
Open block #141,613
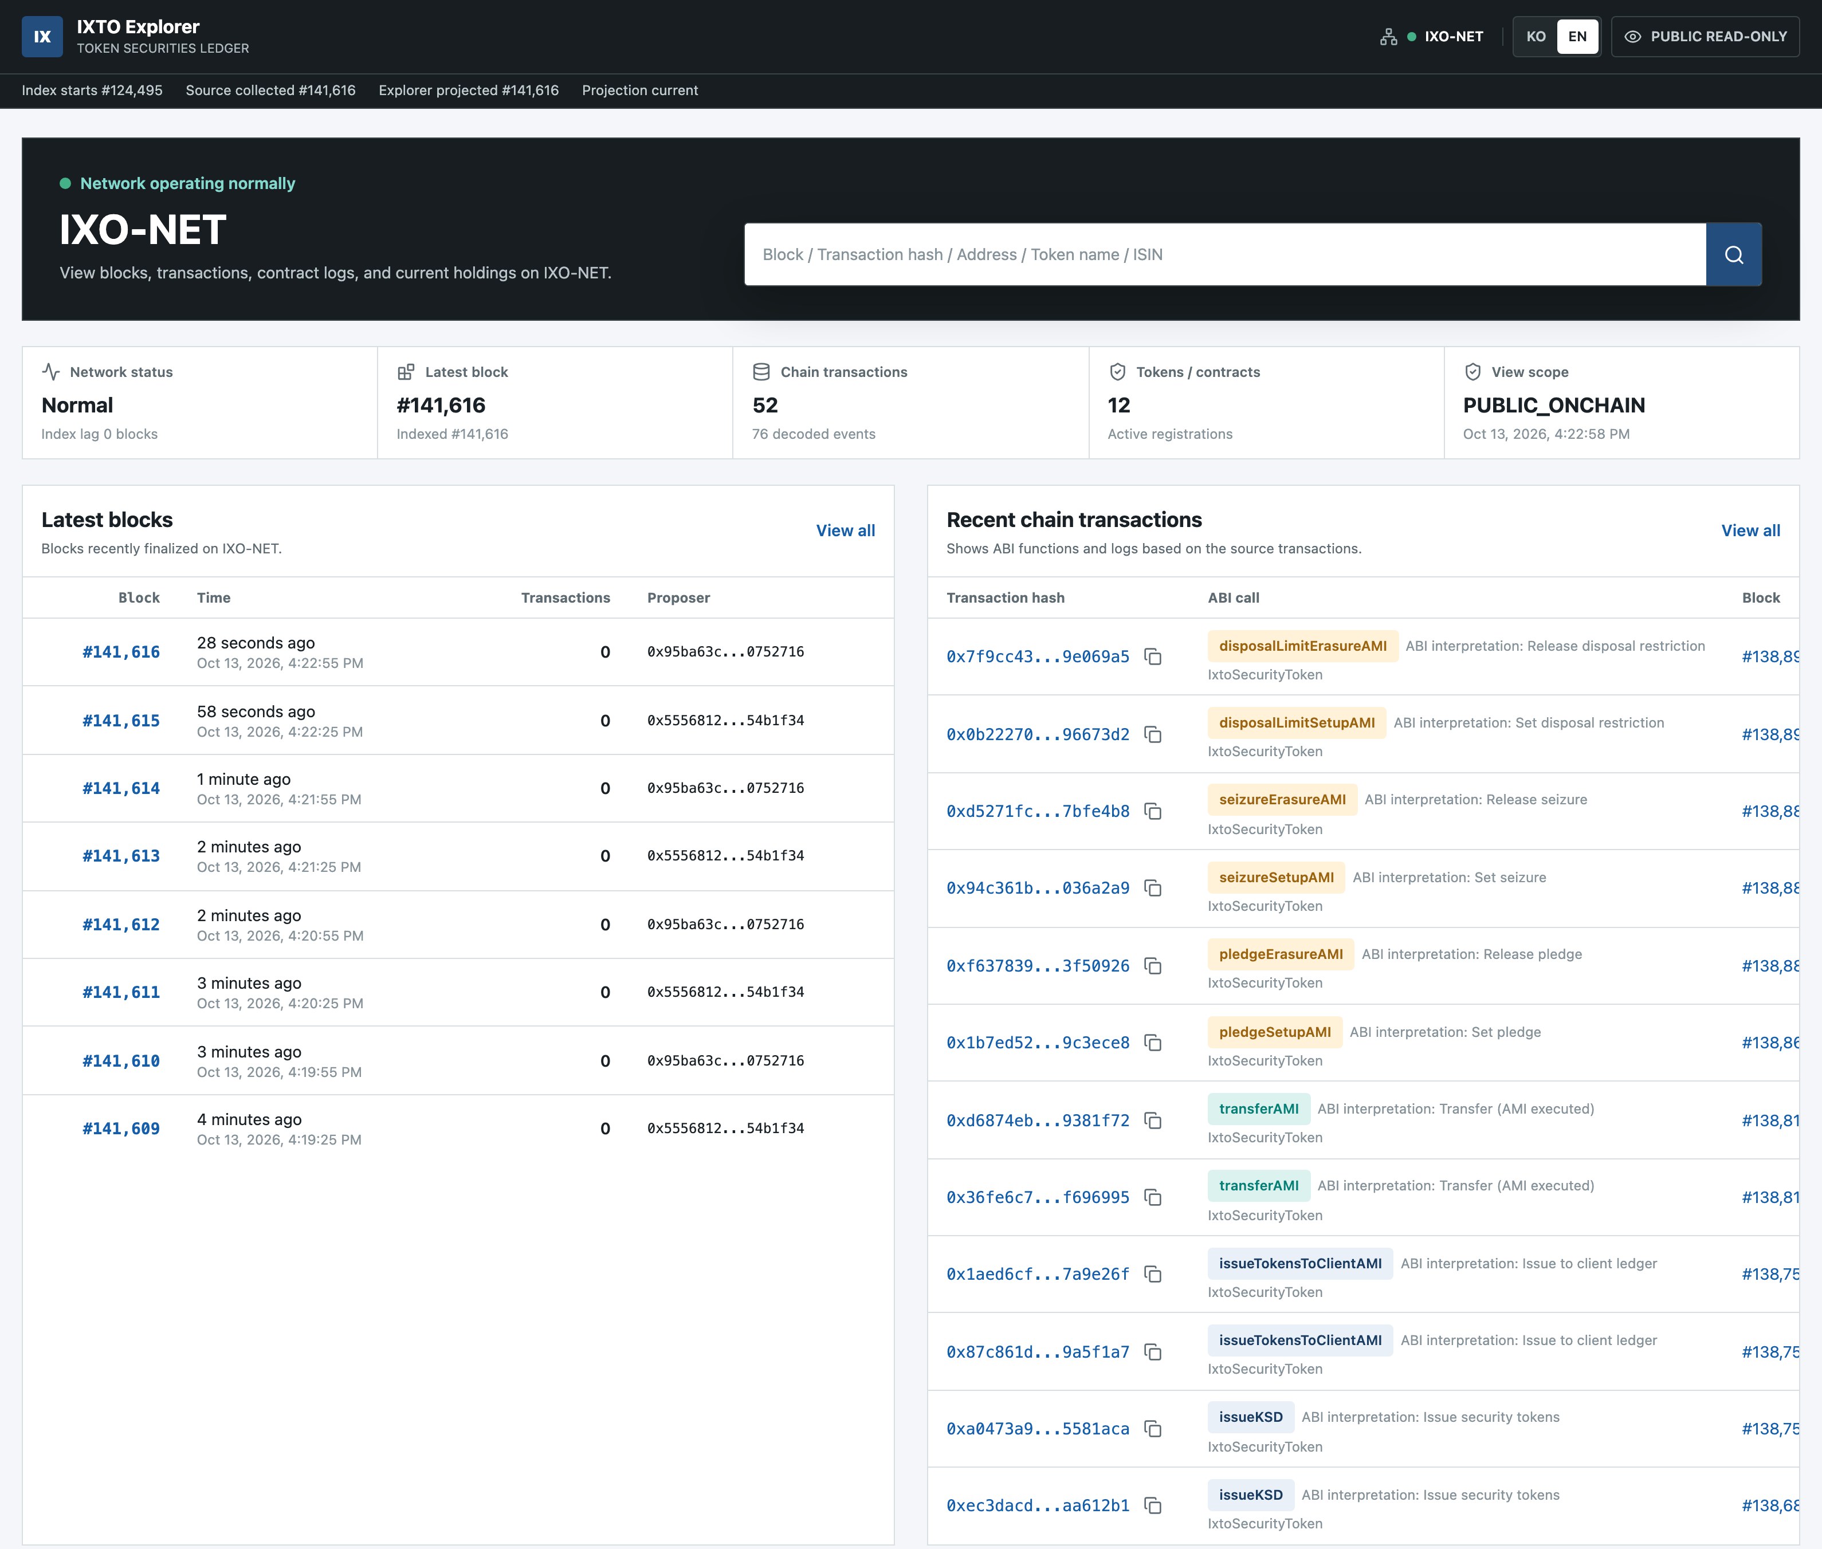(x=121, y=856)
